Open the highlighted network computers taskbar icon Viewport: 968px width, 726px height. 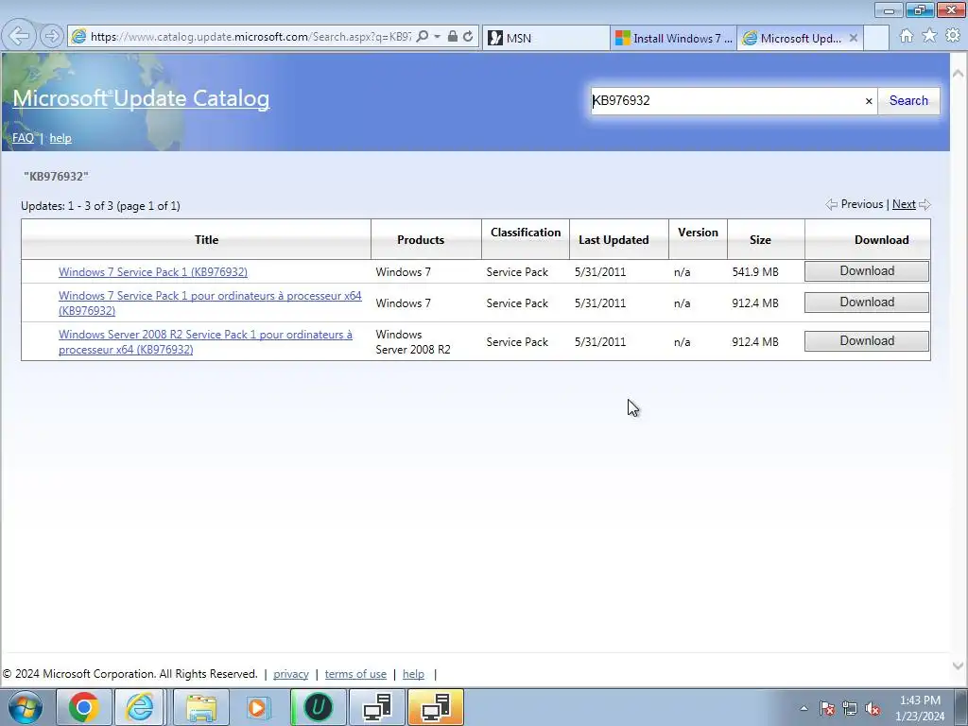(436, 707)
